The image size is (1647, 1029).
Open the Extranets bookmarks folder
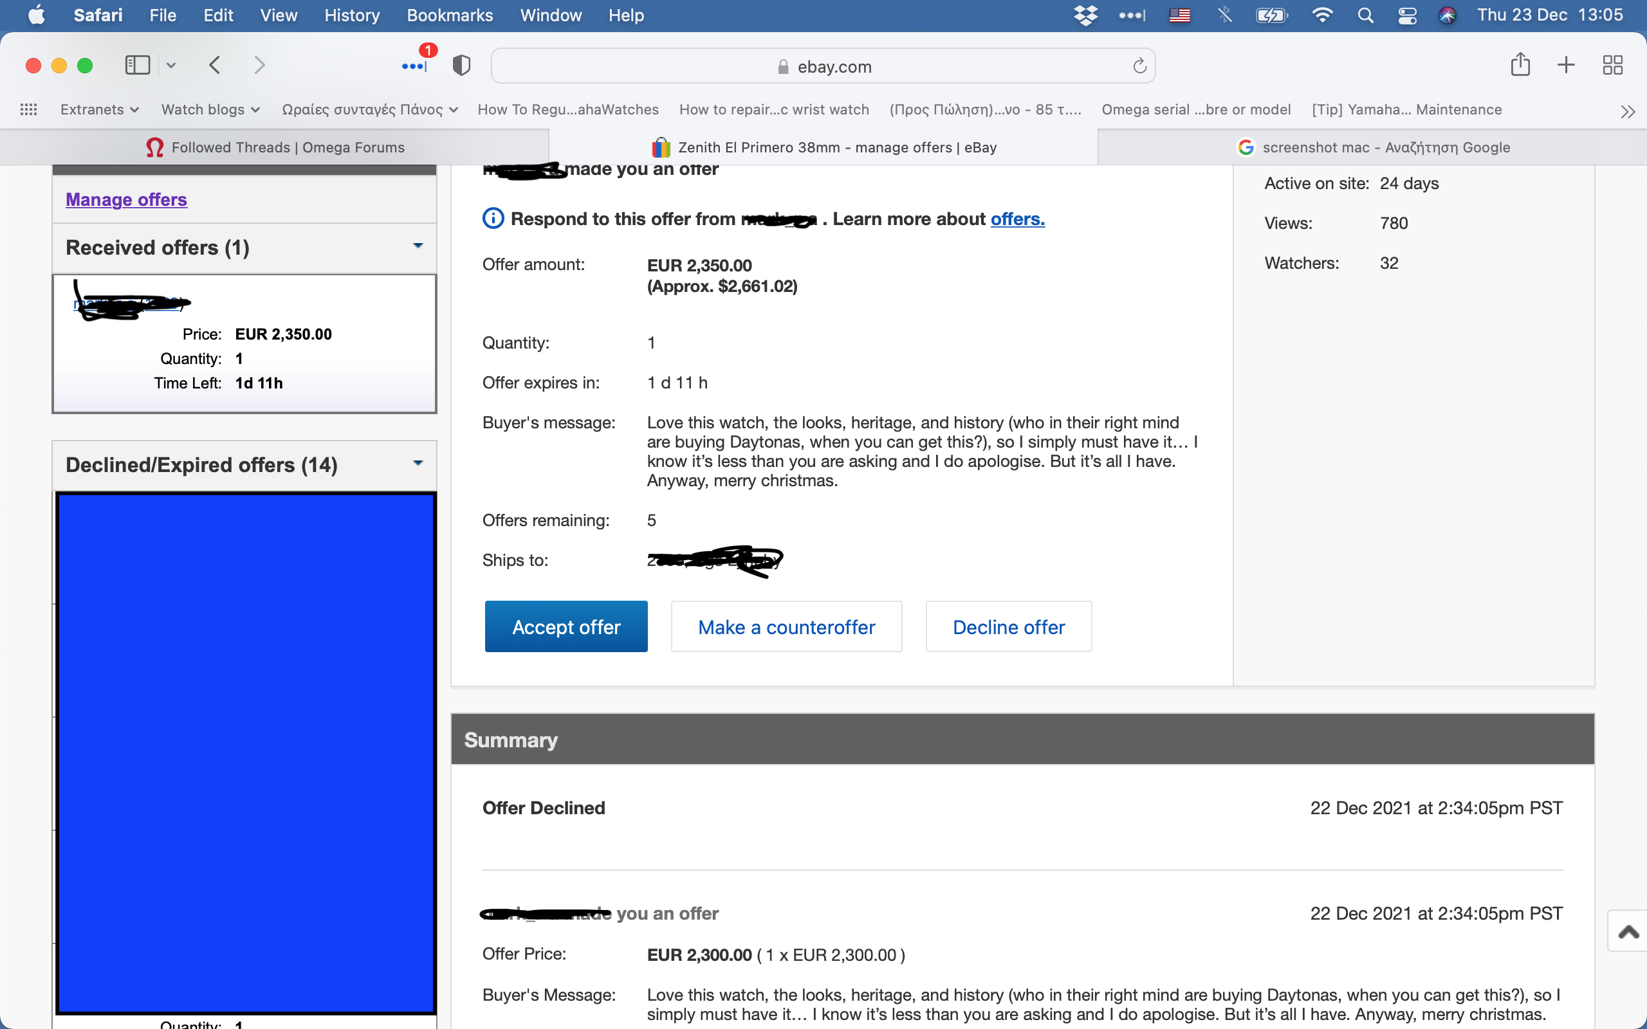tap(99, 109)
